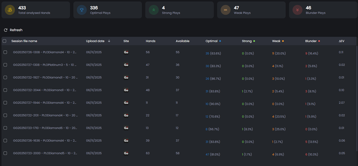Click the GG site icon for GG20250726-1308 row
The image size is (358, 166).
pos(126,52)
